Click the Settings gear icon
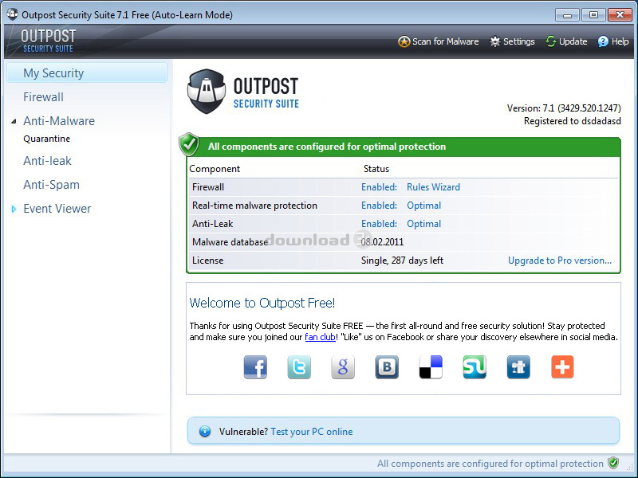The width and height of the screenshot is (638, 478). pyautogui.click(x=494, y=41)
